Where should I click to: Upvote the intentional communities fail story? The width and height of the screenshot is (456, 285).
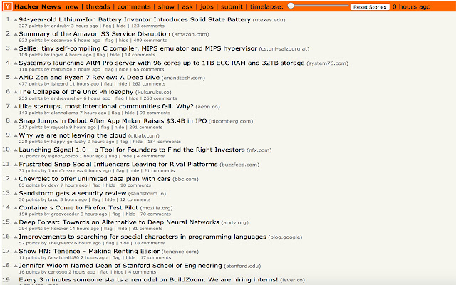(x=16, y=107)
